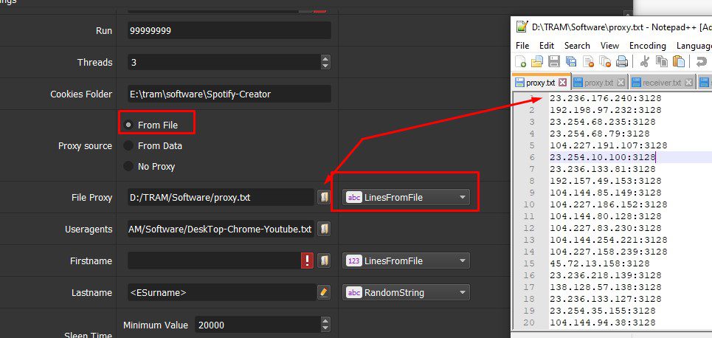Click the red error icon in Firstname field
The width and height of the screenshot is (712, 338).
pyautogui.click(x=308, y=261)
